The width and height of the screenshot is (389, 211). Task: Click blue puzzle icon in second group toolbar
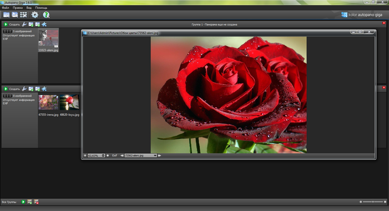pos(44,89)
